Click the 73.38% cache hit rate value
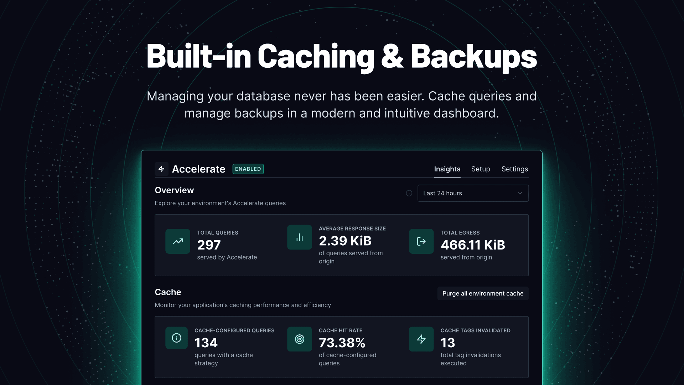The height and width of the screenshot is (385, 684). pyautogui.click(x=342, y=343)
